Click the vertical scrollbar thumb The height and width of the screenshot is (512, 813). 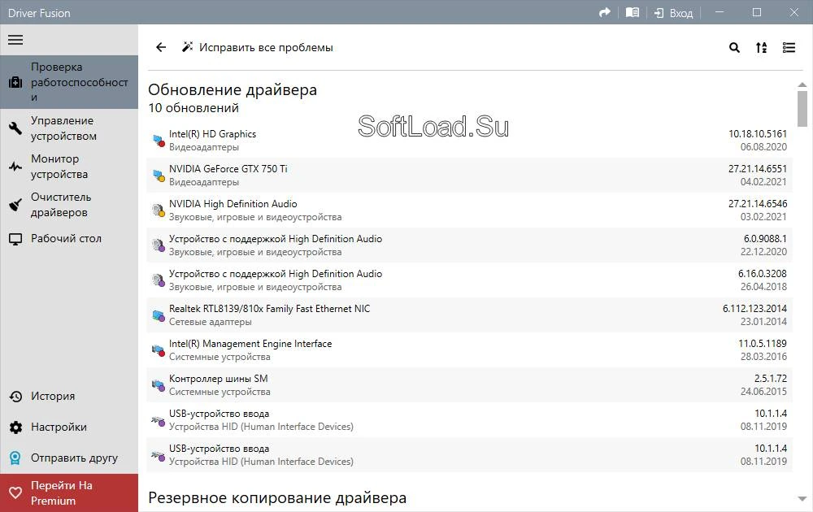coord(802,109)
